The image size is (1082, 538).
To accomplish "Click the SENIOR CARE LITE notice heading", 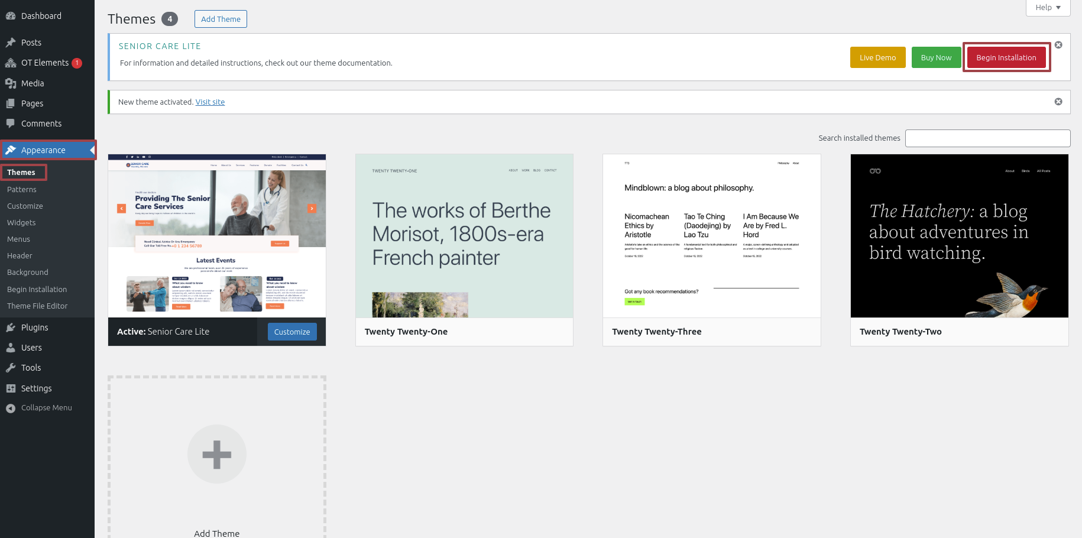I will 160,46.
